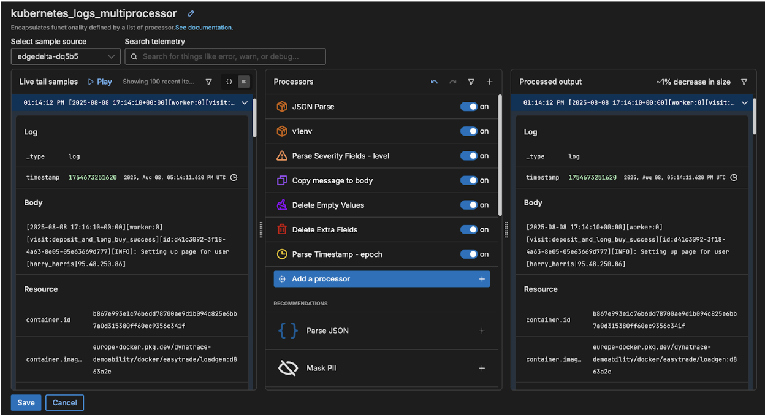Image resolution: width=765 pixels, height=417 pixels.
Task: Click the filter icon in Processed output
Action: 744,82
